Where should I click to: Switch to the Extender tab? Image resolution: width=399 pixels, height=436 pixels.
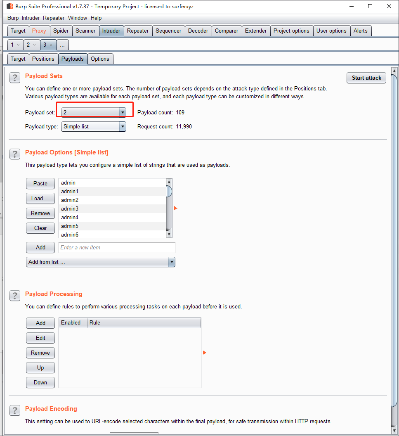click(256, 31)
